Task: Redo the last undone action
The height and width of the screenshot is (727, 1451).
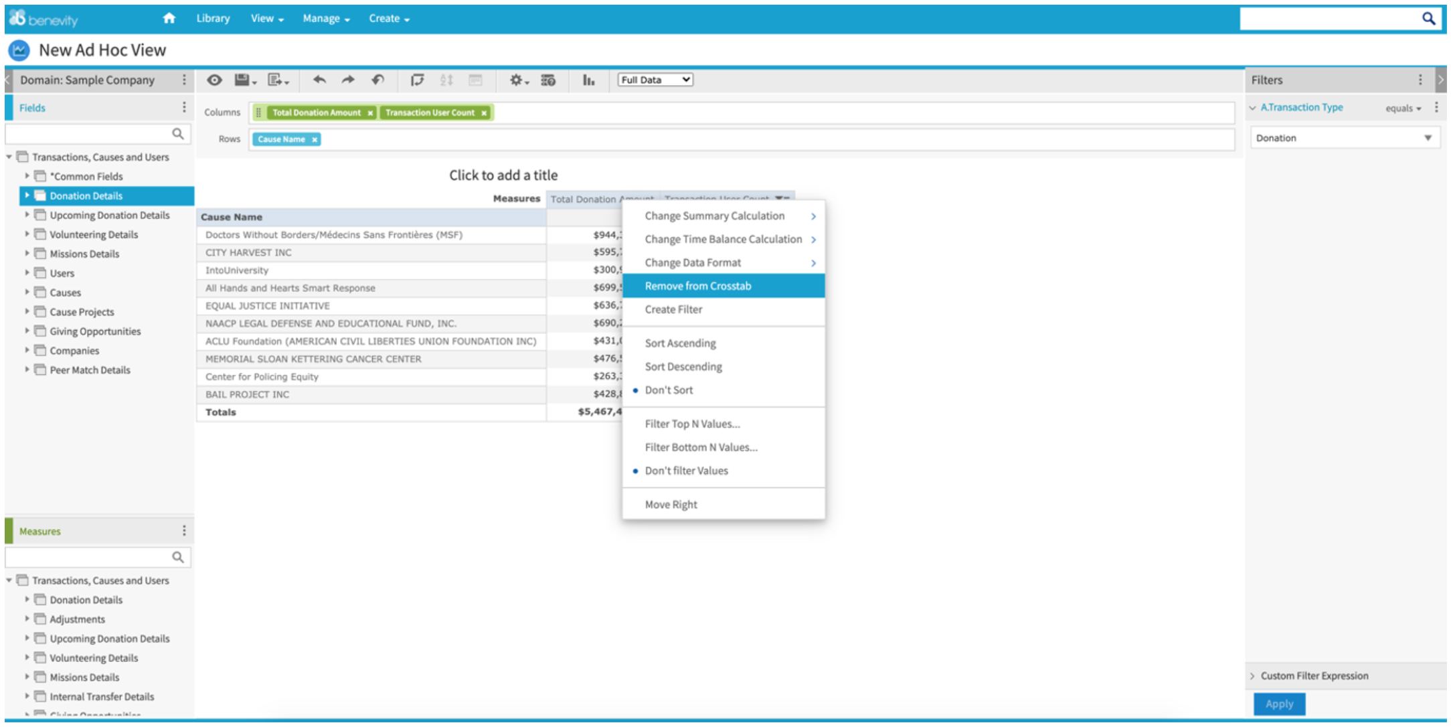Action: (x=348, y=80)
